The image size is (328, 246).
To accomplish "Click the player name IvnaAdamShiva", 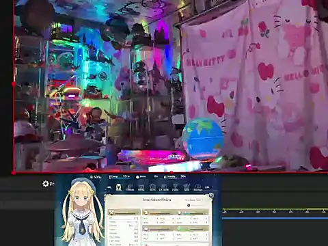I will (x=156, y=200).
